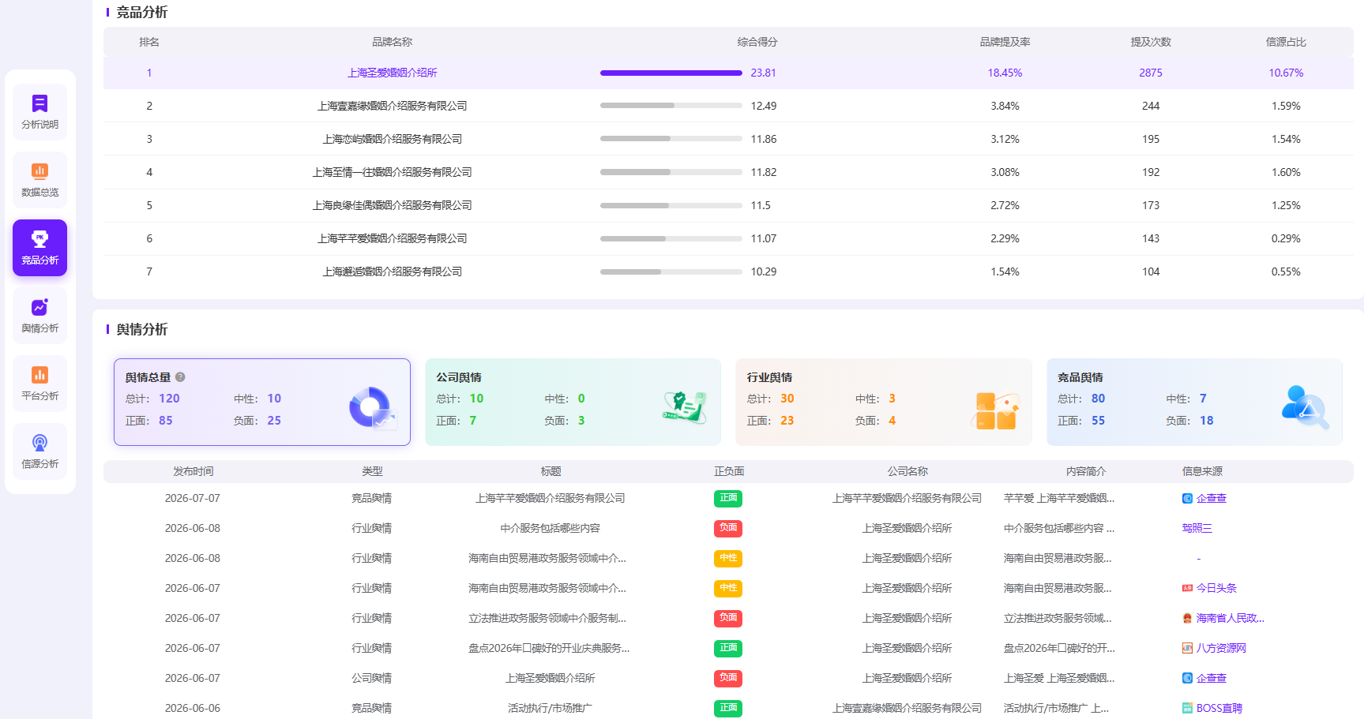Switch to the 行业舆情 card
This screenshot has height=719, width=1364.
[x=884, y=403]
